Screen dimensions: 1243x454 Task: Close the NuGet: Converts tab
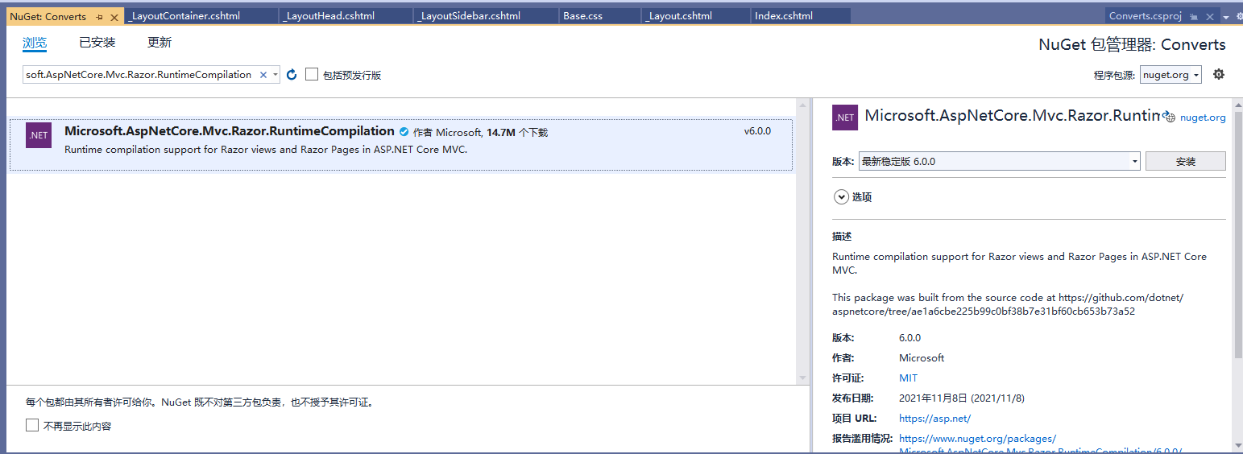pyautogui.click(x=114, y=16)
